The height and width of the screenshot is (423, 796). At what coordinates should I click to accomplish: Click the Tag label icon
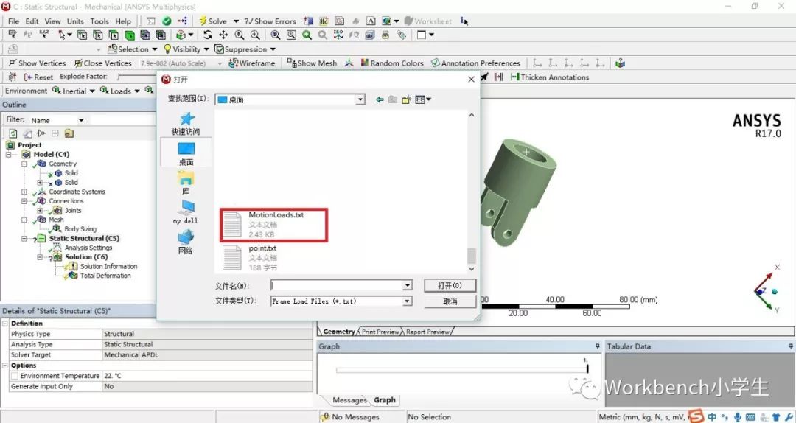point(402,35)
